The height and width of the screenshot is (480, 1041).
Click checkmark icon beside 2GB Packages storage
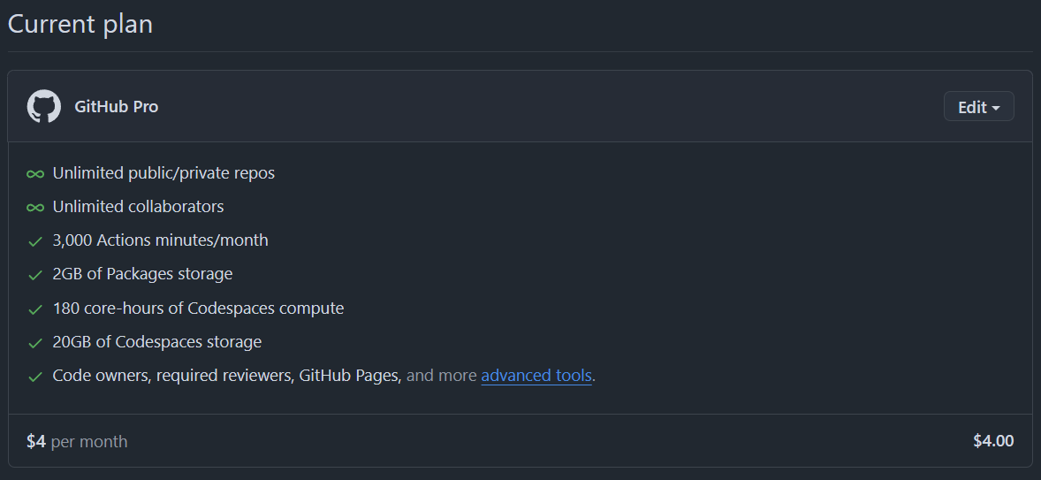pyautogui.click(x=35, y=275)
